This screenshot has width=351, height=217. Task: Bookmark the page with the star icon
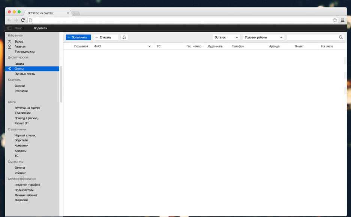(335, 20)
